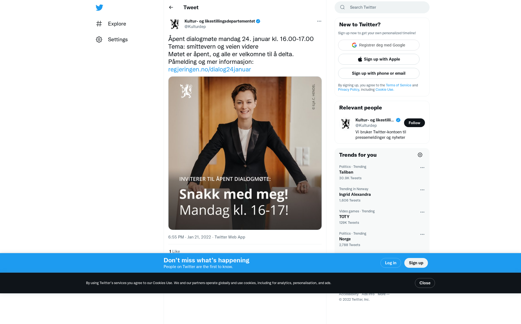Go back with the arrow icon
The width and height of the screenshot is (521, 324).
[171, 7]
